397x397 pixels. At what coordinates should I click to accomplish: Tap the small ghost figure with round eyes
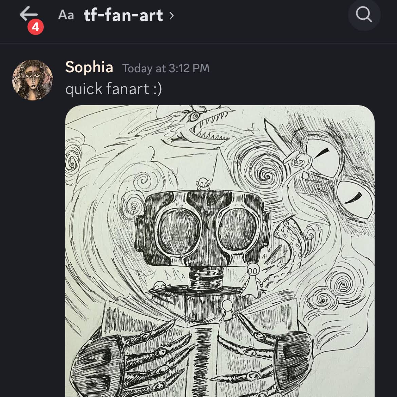click(251, 280)
